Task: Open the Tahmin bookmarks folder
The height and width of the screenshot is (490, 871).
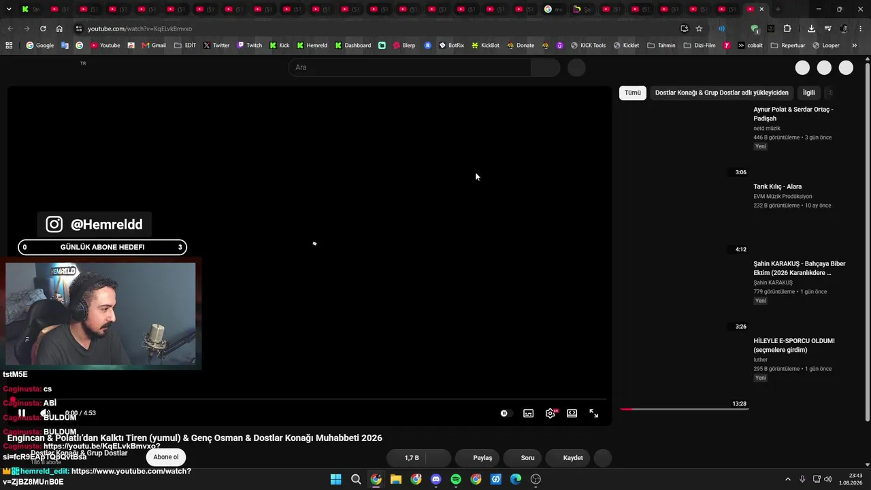Action: tap(661, 46)
